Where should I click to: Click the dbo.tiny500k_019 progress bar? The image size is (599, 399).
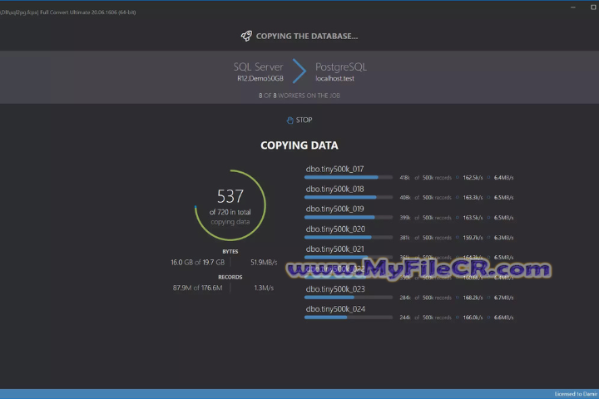point(349,217)
